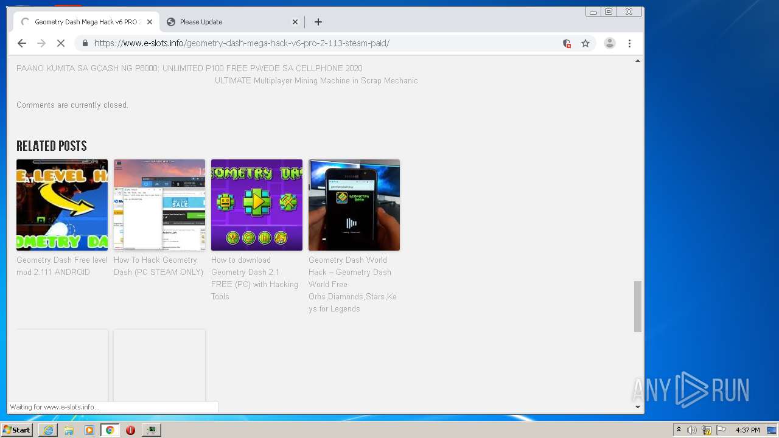
Task: Open the blocked content shield icon
Action: point(567,43)
